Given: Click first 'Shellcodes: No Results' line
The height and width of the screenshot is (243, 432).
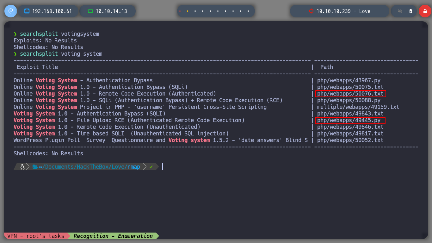Looking at the screenshot, I should point(48,47).
